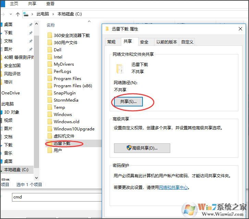Click navigation pane scrollbar down arrow

click(x=37, y=178)
